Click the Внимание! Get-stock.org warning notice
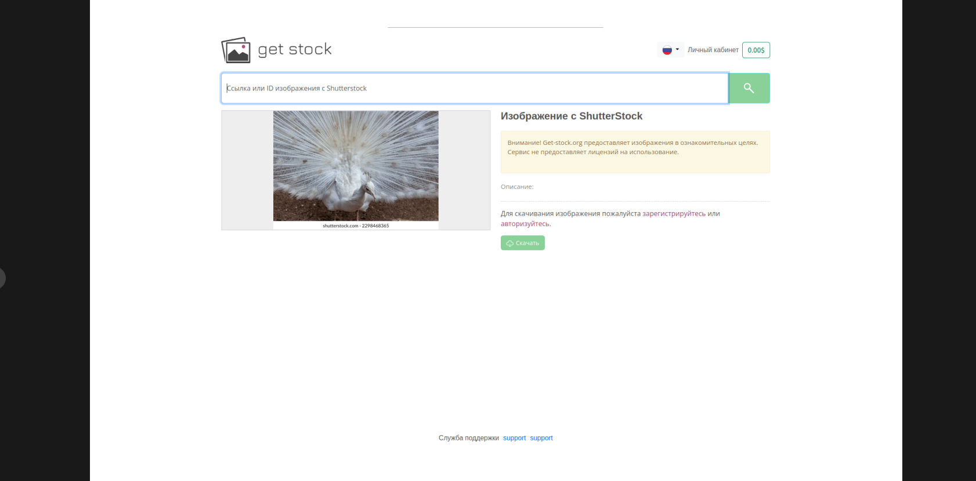Screen dimensions: 976x481 click(635, 152)
